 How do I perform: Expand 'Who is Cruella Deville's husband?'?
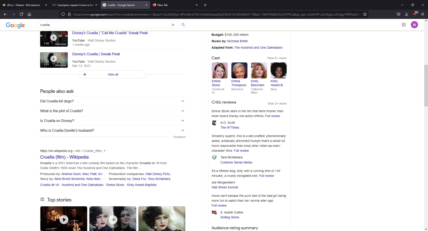(x=113, y=130)
